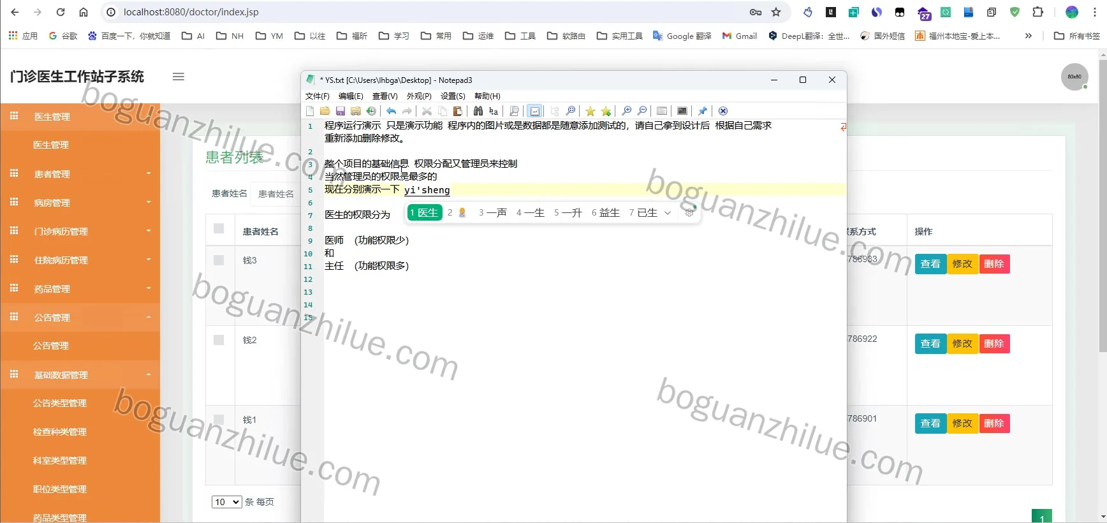
Task: Click the first yellow star favorites icon
Action: 590,111
